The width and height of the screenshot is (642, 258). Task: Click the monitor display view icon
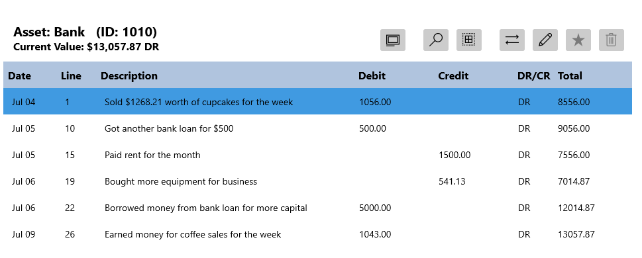(393, 40)
